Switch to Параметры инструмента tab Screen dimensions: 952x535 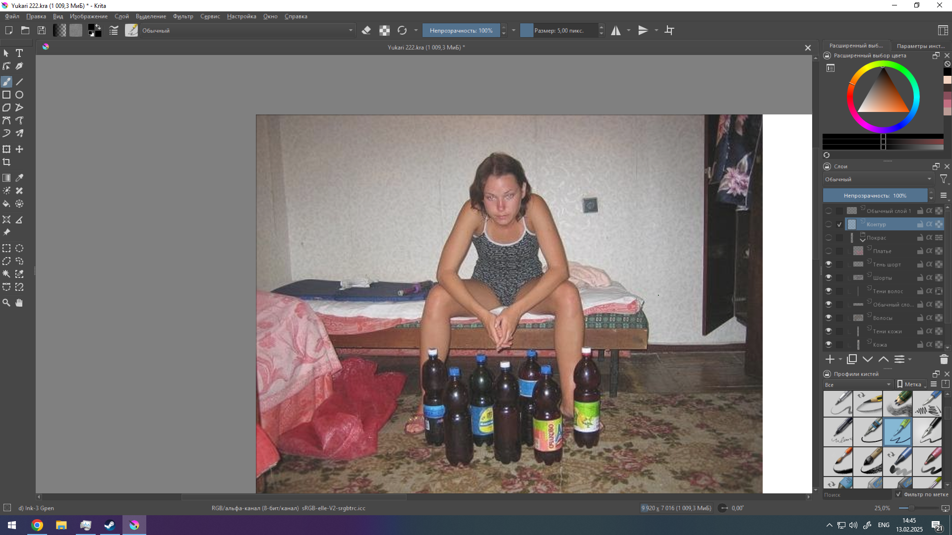(x=920, y=46)
